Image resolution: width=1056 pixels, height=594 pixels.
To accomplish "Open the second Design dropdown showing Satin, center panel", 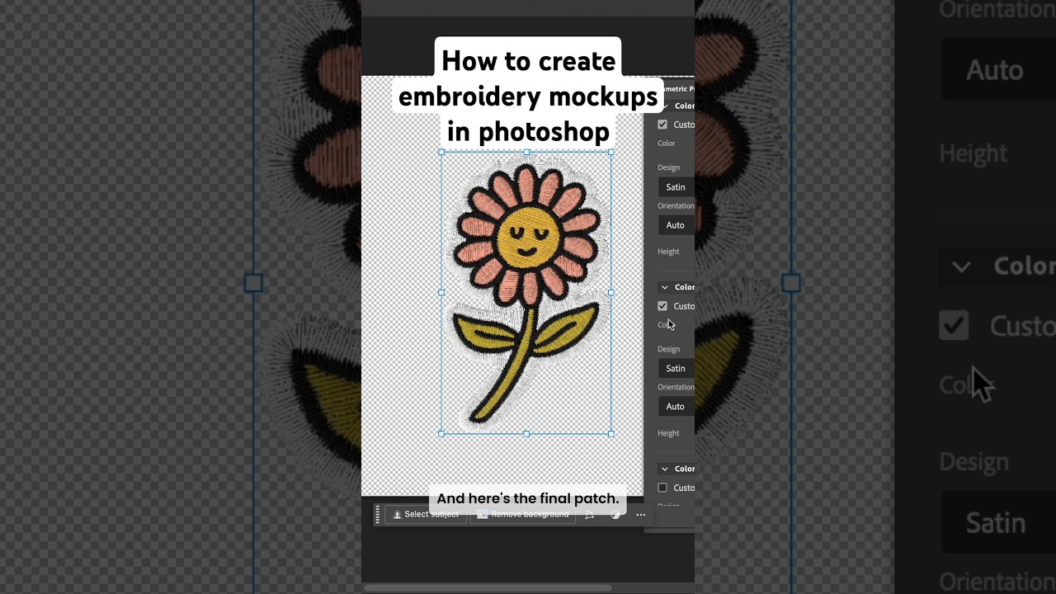I will [676, 369].
